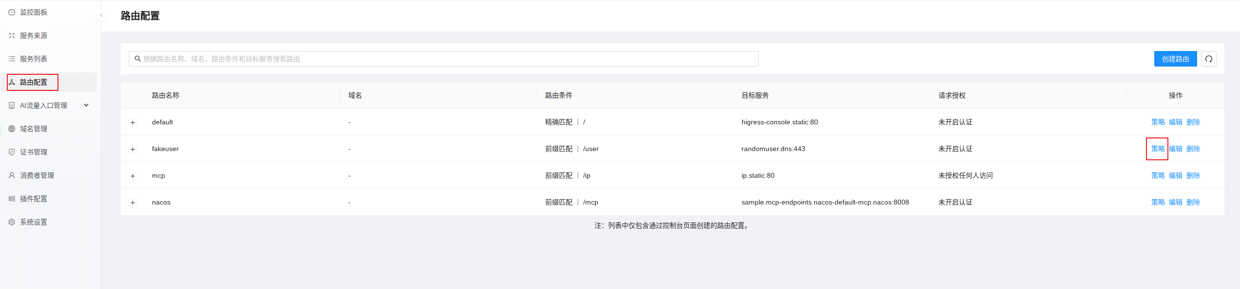The image size is (1240, 289).
Task: Click the 创建路由 button
Action: pos(1175,59)
